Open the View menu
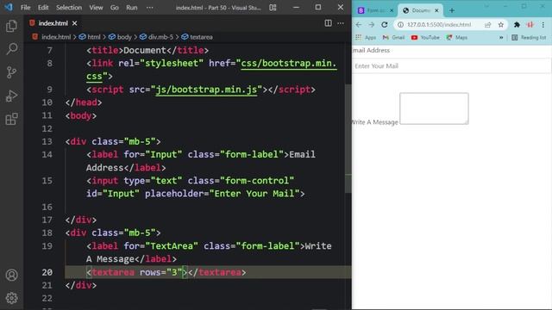The image size is (552, 310). (96, 8)
